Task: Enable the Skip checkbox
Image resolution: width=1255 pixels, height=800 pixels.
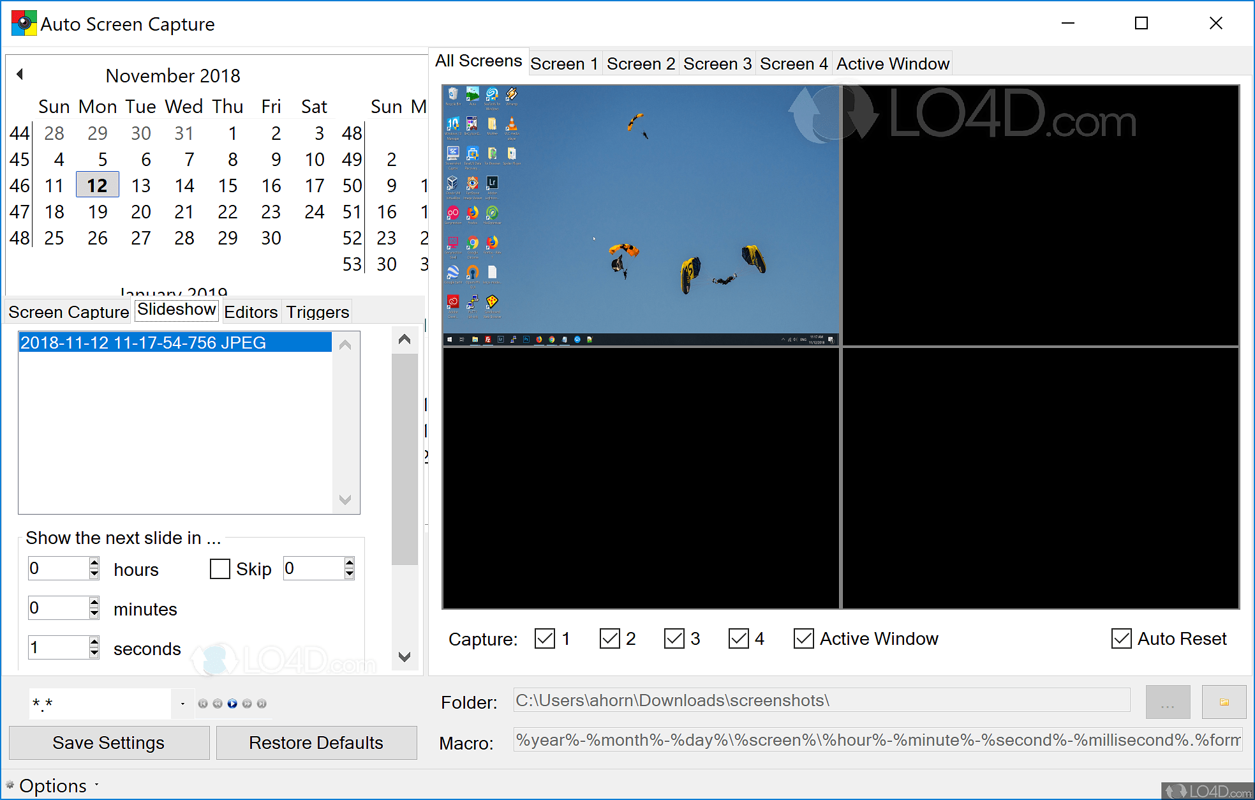Action: tap(220, 569)
